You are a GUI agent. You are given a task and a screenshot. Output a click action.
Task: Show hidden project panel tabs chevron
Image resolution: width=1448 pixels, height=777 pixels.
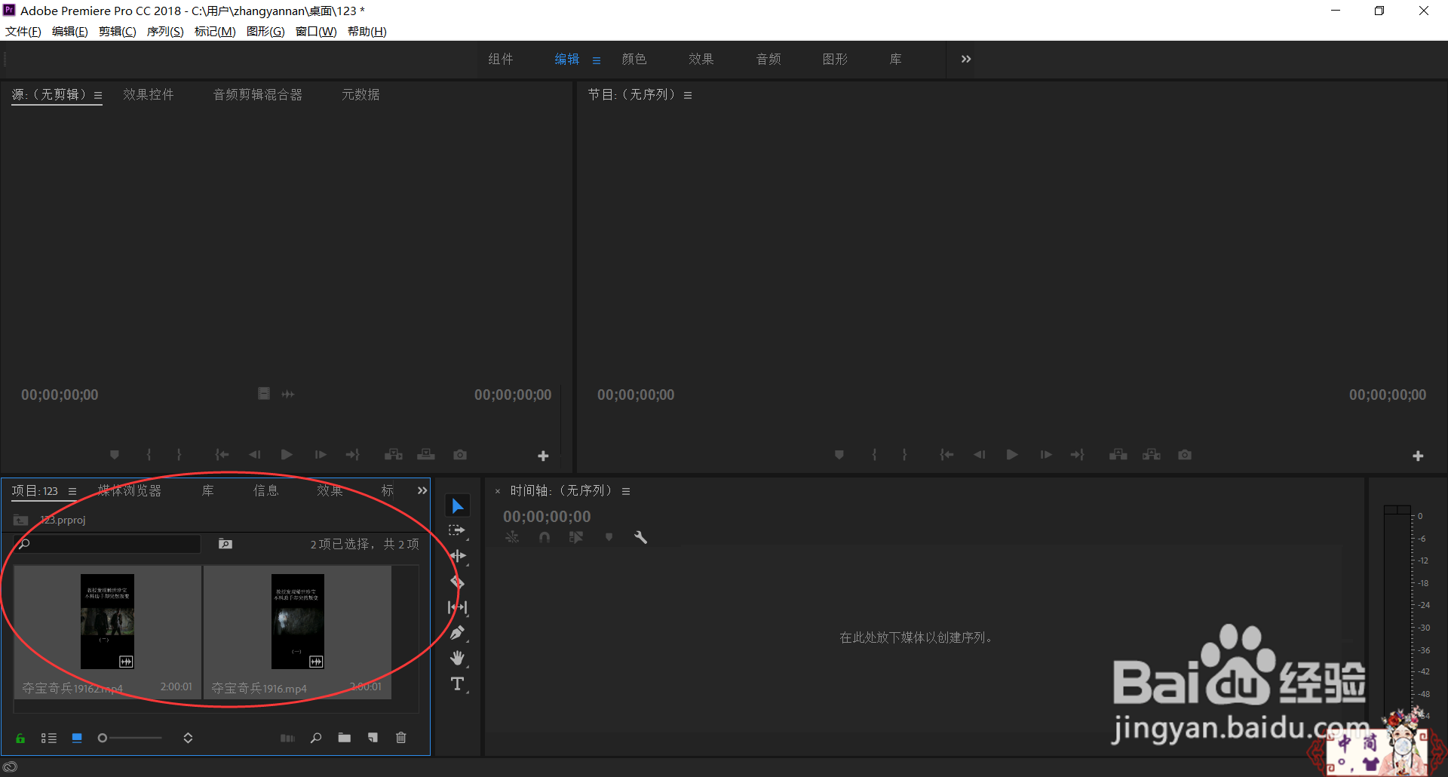click(422, 490)
